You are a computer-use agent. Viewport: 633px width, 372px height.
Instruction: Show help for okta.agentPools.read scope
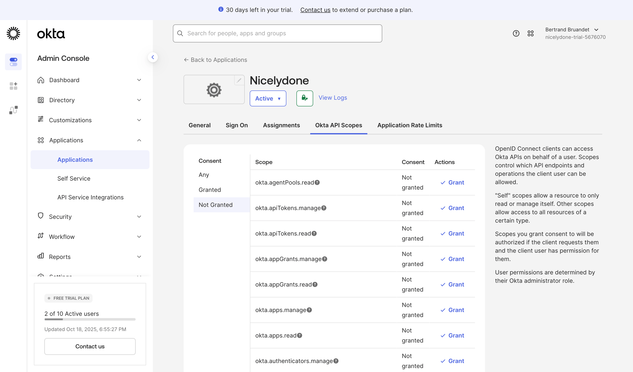[x=317, y=182]
